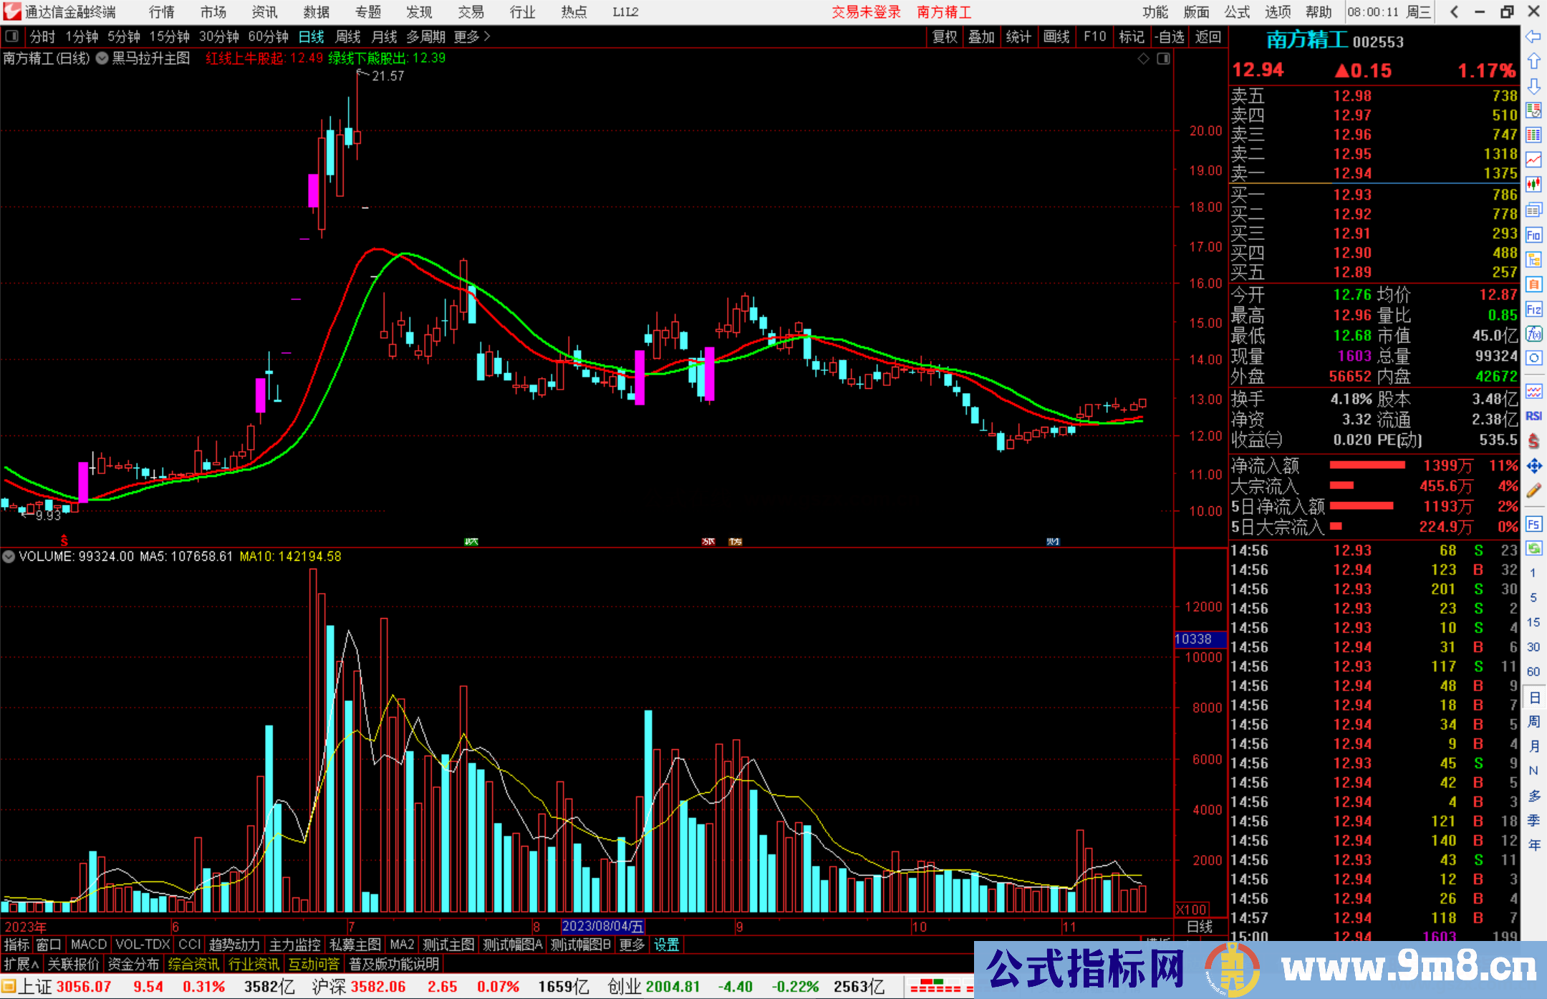The width and height of the screenshot is (1547, 999).
Task: Click the candlestick chart sidebar icon
Action: click(1533, 185)
